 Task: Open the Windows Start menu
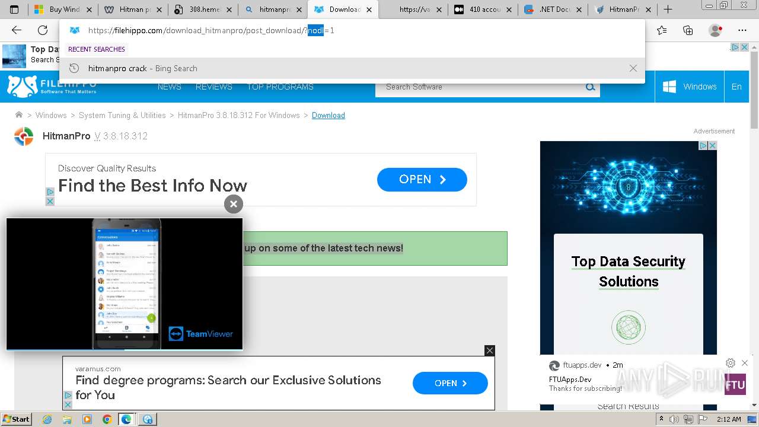16,419
